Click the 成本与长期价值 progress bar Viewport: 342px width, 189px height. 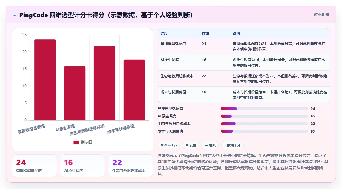point(264,131)
